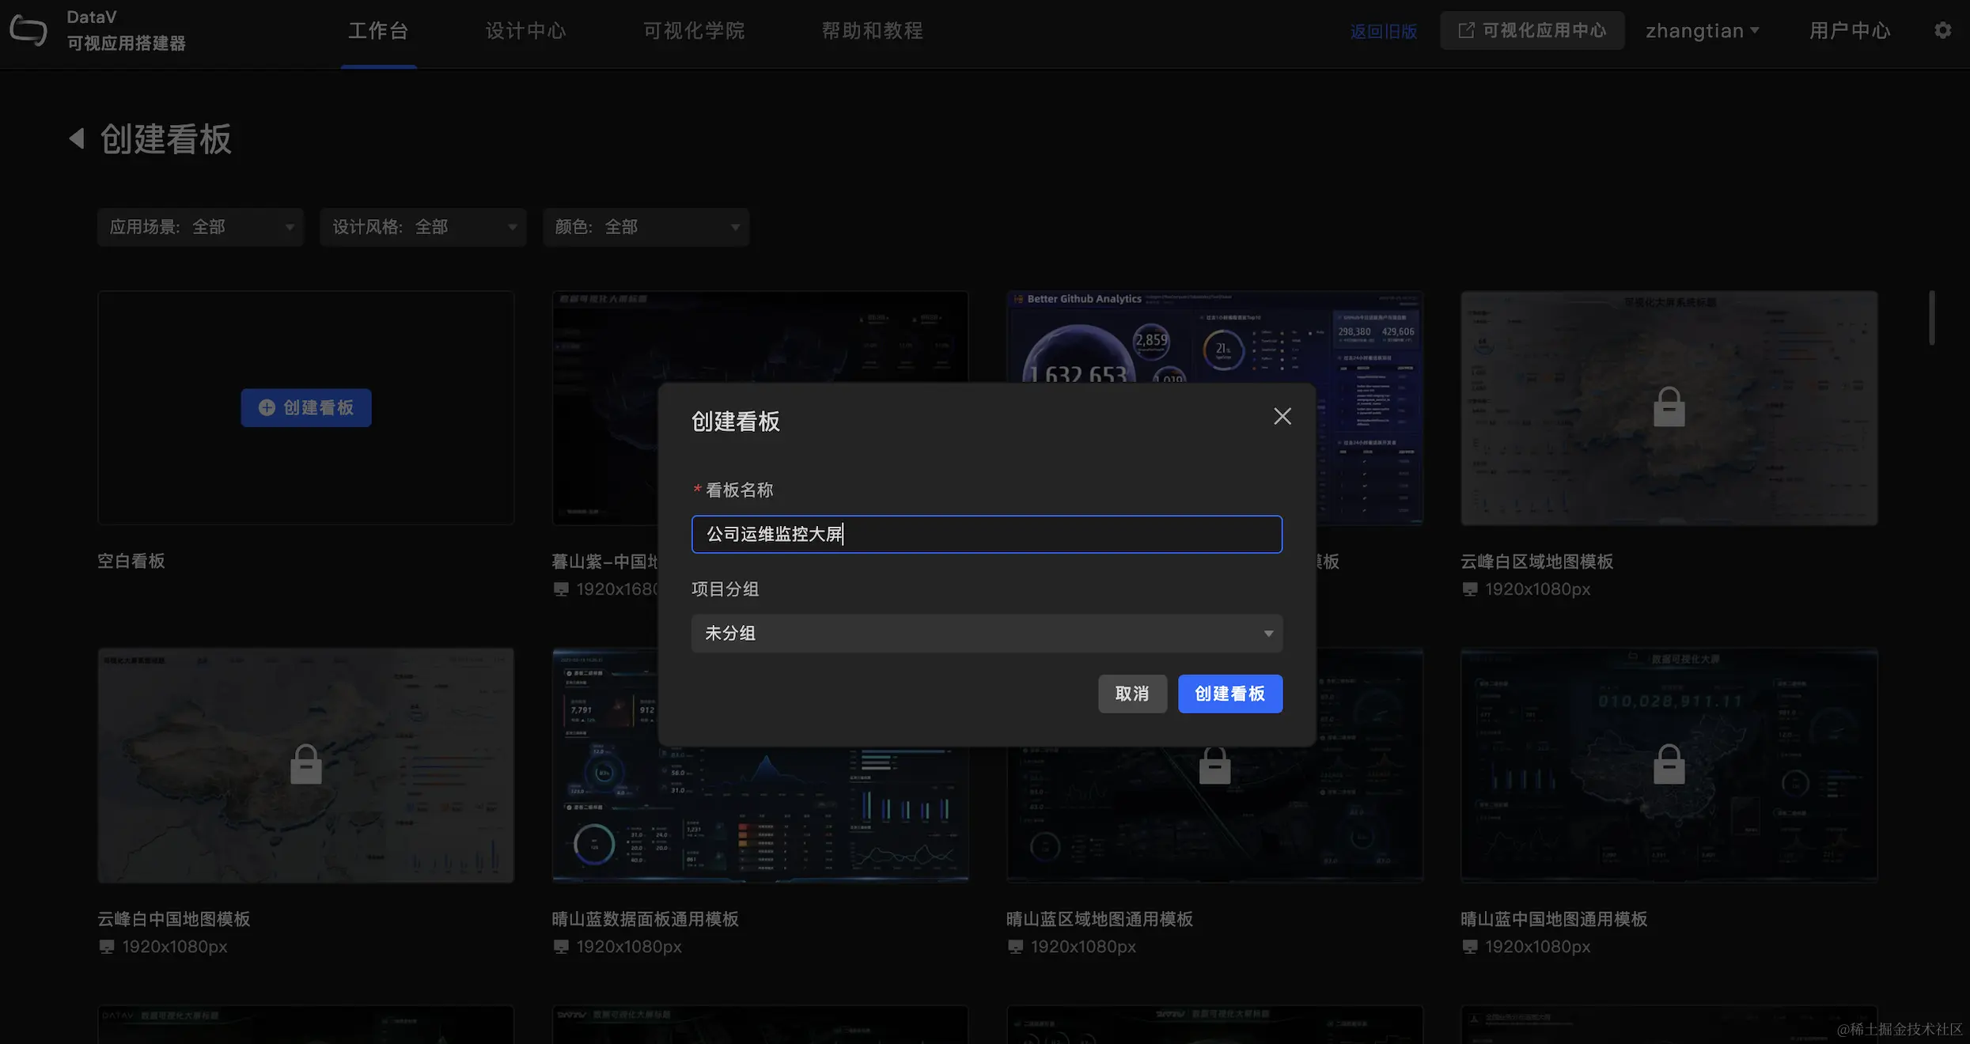Open the 颜色 filter dropdown
This screenshot has width=1970, height=1044.
click(x=646, y=228)
